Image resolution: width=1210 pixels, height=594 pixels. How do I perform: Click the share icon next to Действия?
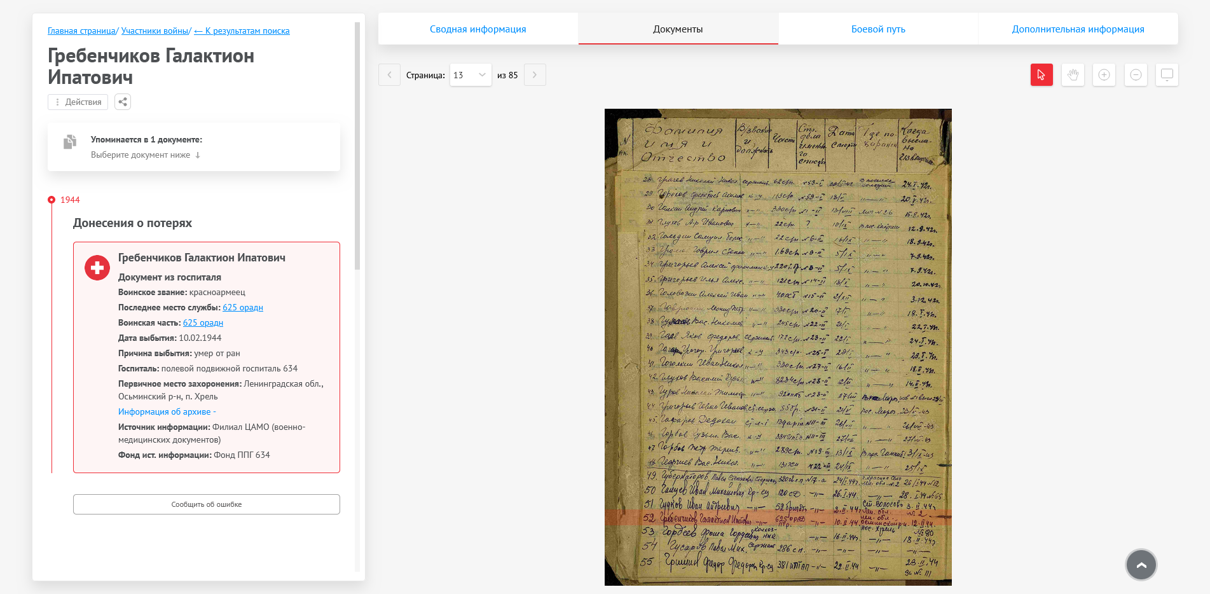[x=123, y=102]
